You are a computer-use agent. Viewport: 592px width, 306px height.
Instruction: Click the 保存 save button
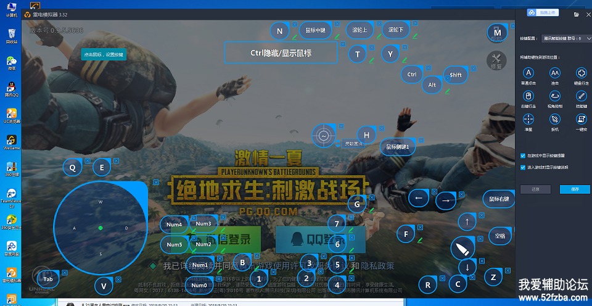[x=575, y=189]
